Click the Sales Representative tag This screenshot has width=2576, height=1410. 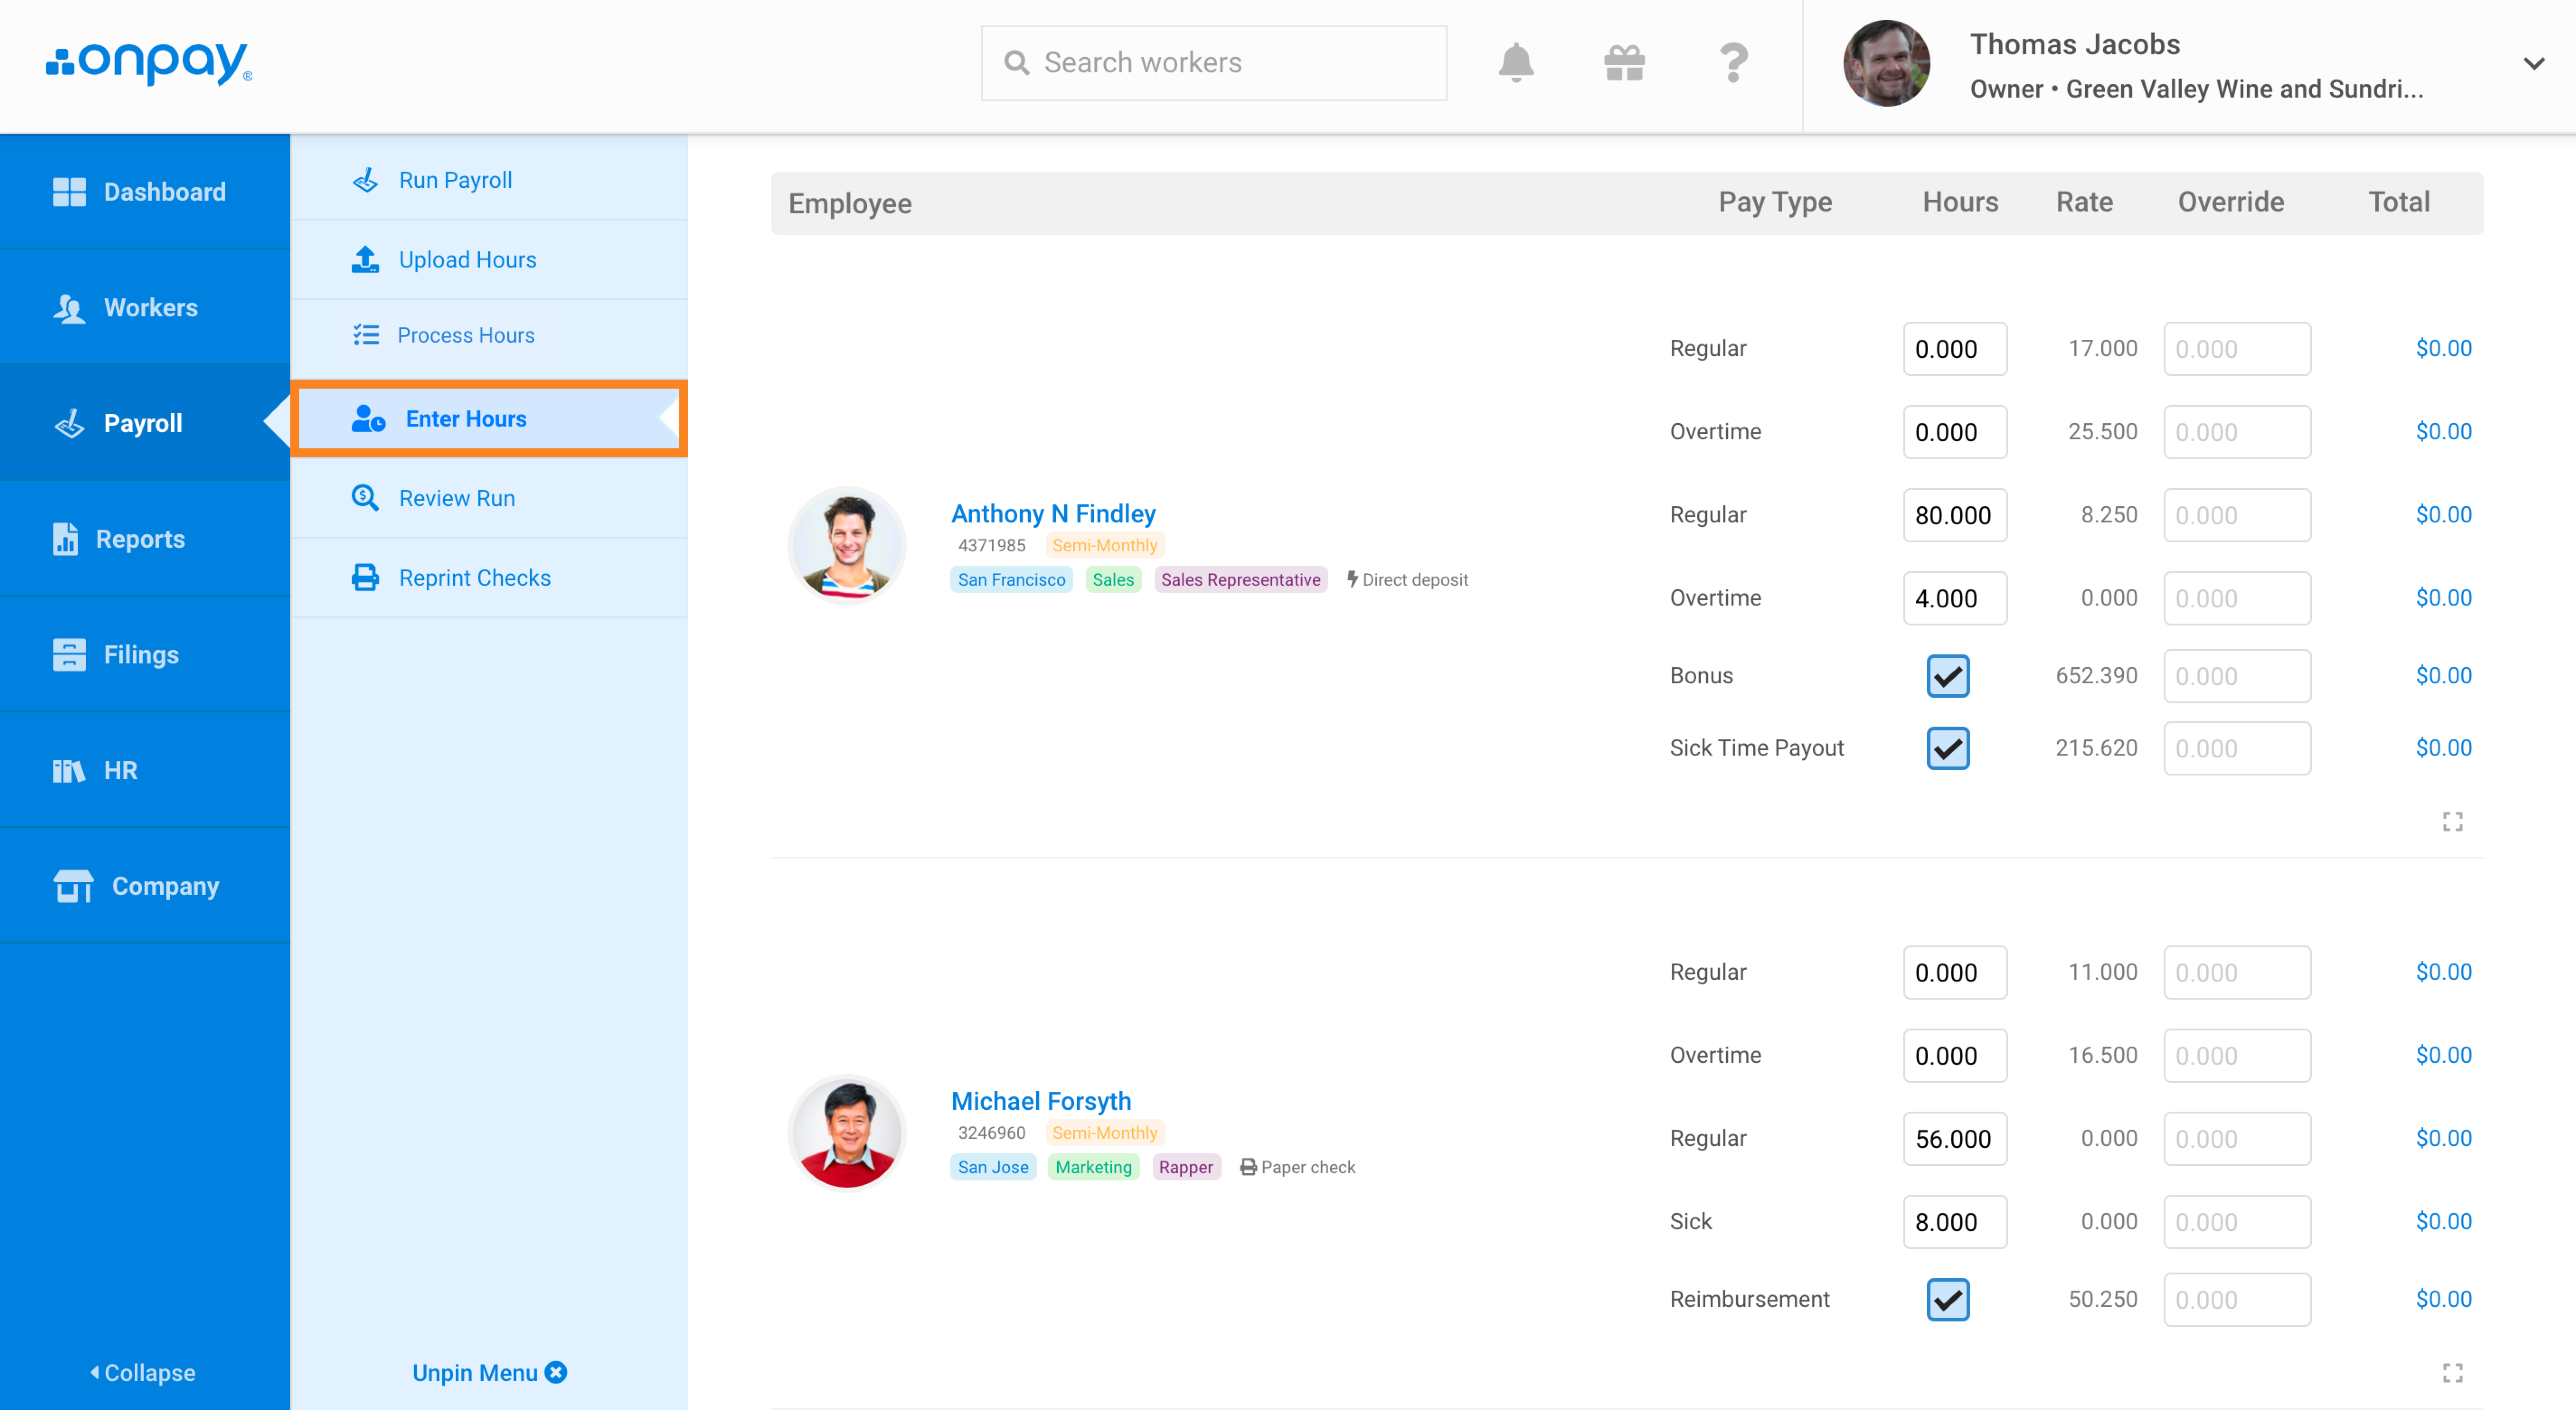[1240, 579]
